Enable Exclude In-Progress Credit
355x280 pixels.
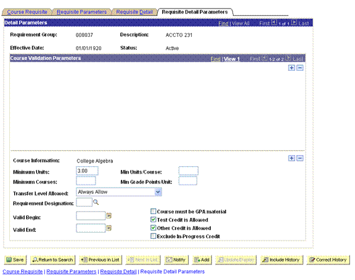tap(153, 236)
